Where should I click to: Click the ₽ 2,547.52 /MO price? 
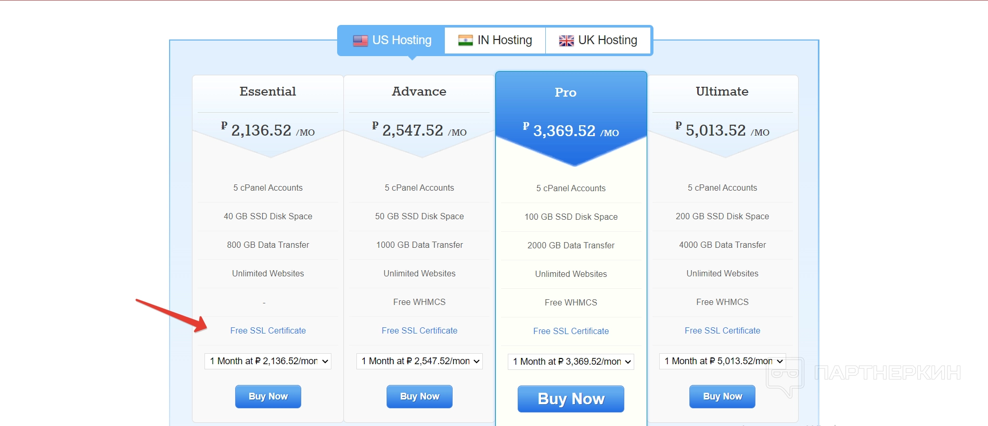[419, 130]
